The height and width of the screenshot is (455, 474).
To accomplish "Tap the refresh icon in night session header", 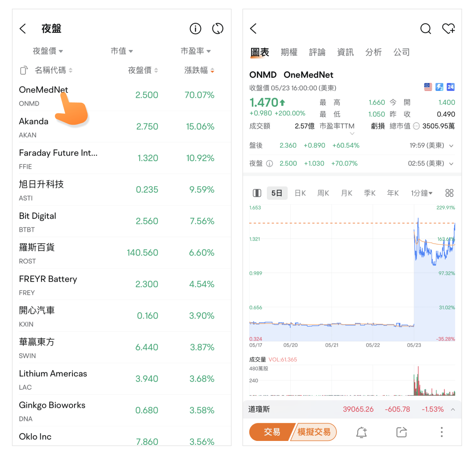I will (x=218, y=29).
